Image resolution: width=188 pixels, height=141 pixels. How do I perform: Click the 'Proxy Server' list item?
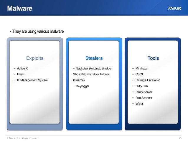[x=144, y=92]
